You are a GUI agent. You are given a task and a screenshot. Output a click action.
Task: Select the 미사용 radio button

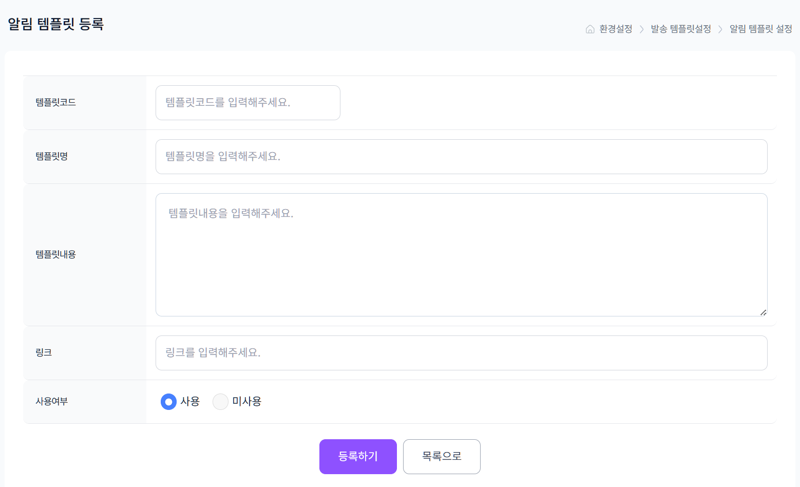click(220, 402)
